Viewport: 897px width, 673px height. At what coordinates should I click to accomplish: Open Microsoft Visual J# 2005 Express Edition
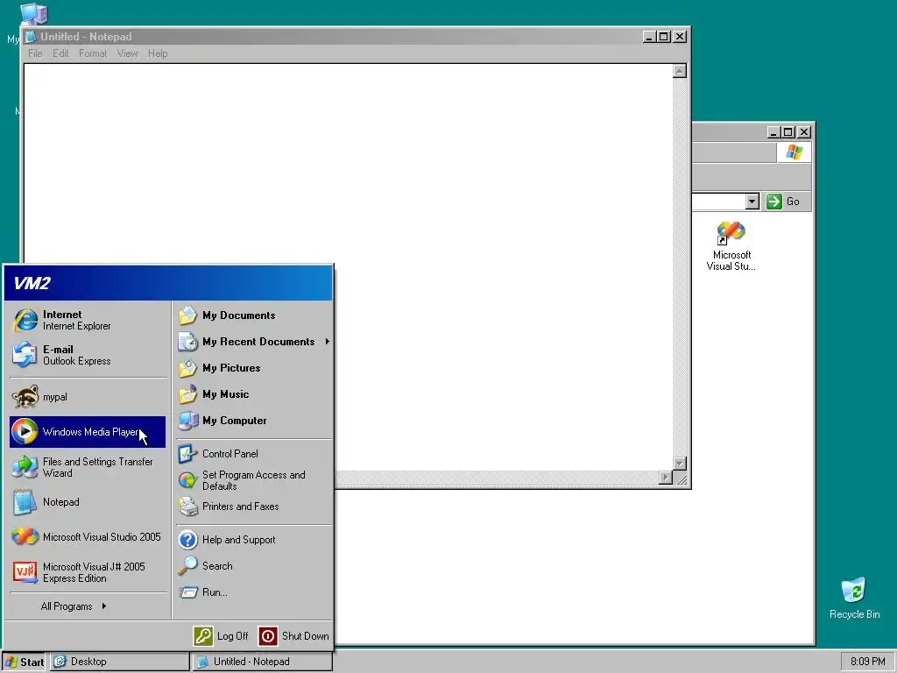click(x=88, y=572)
